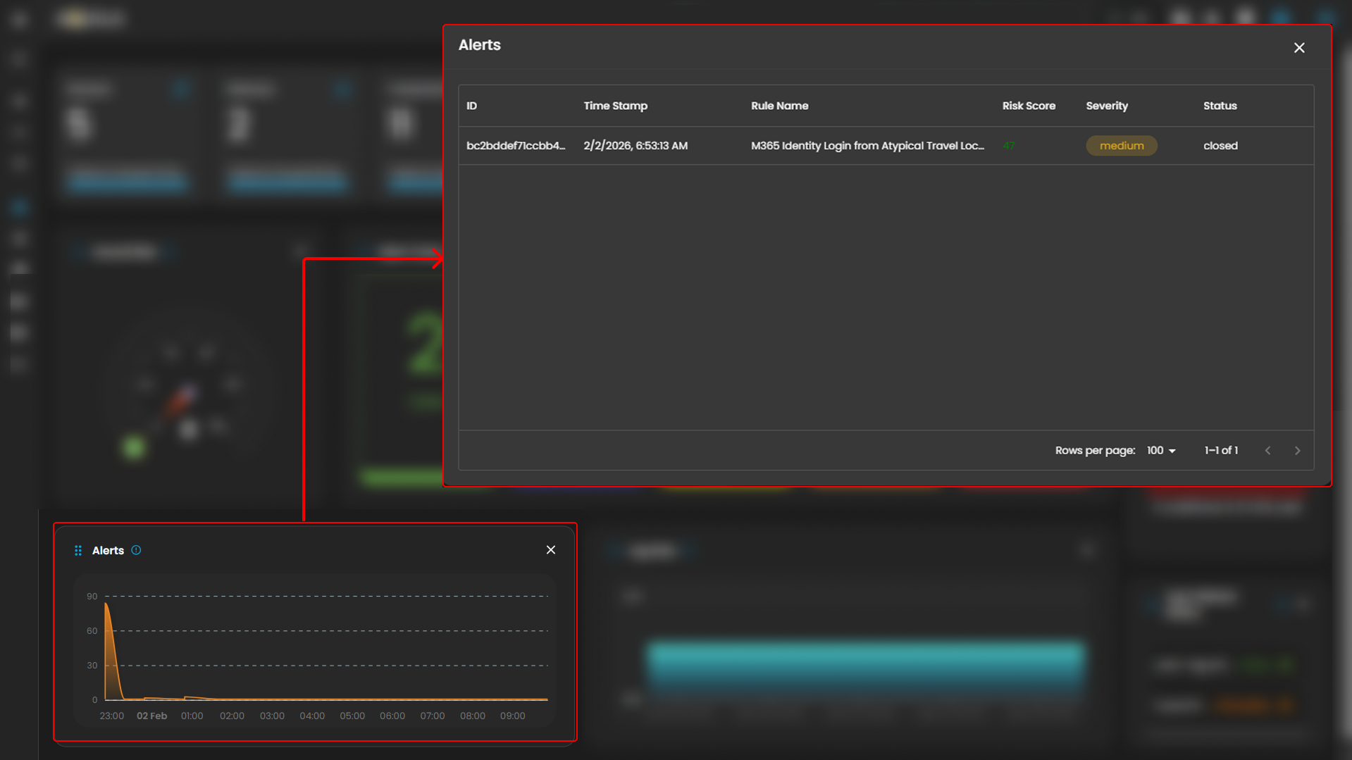1352x760 pixels.
Task: Click the closed status cell
Action: pos(1220,146)
